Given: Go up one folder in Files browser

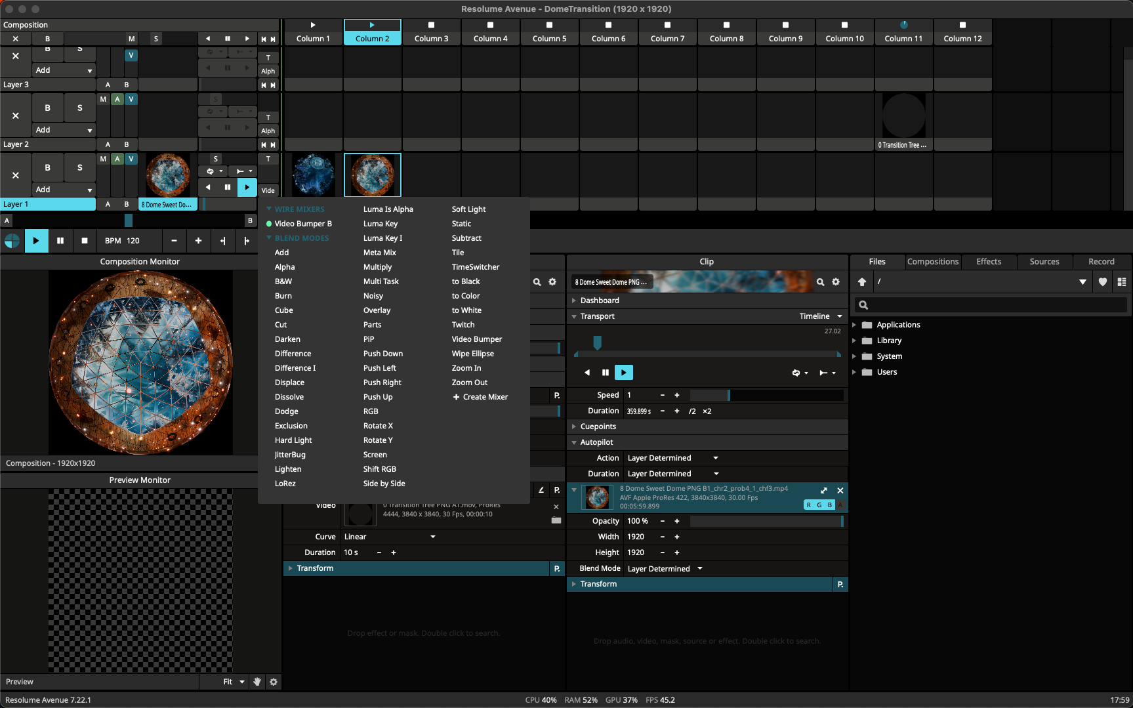Looking at the screenshot, I should click(x=862, y=282).
